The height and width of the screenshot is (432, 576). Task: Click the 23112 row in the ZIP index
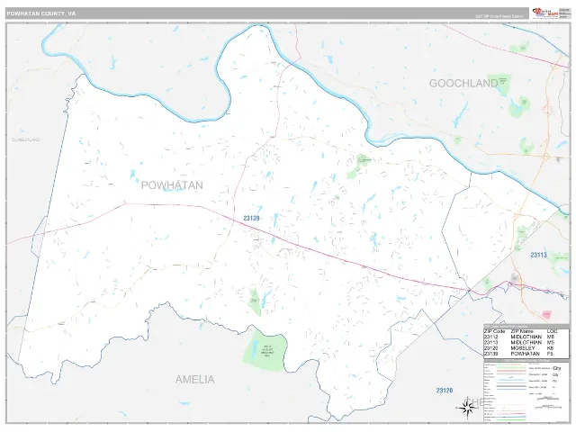point(526,337)
